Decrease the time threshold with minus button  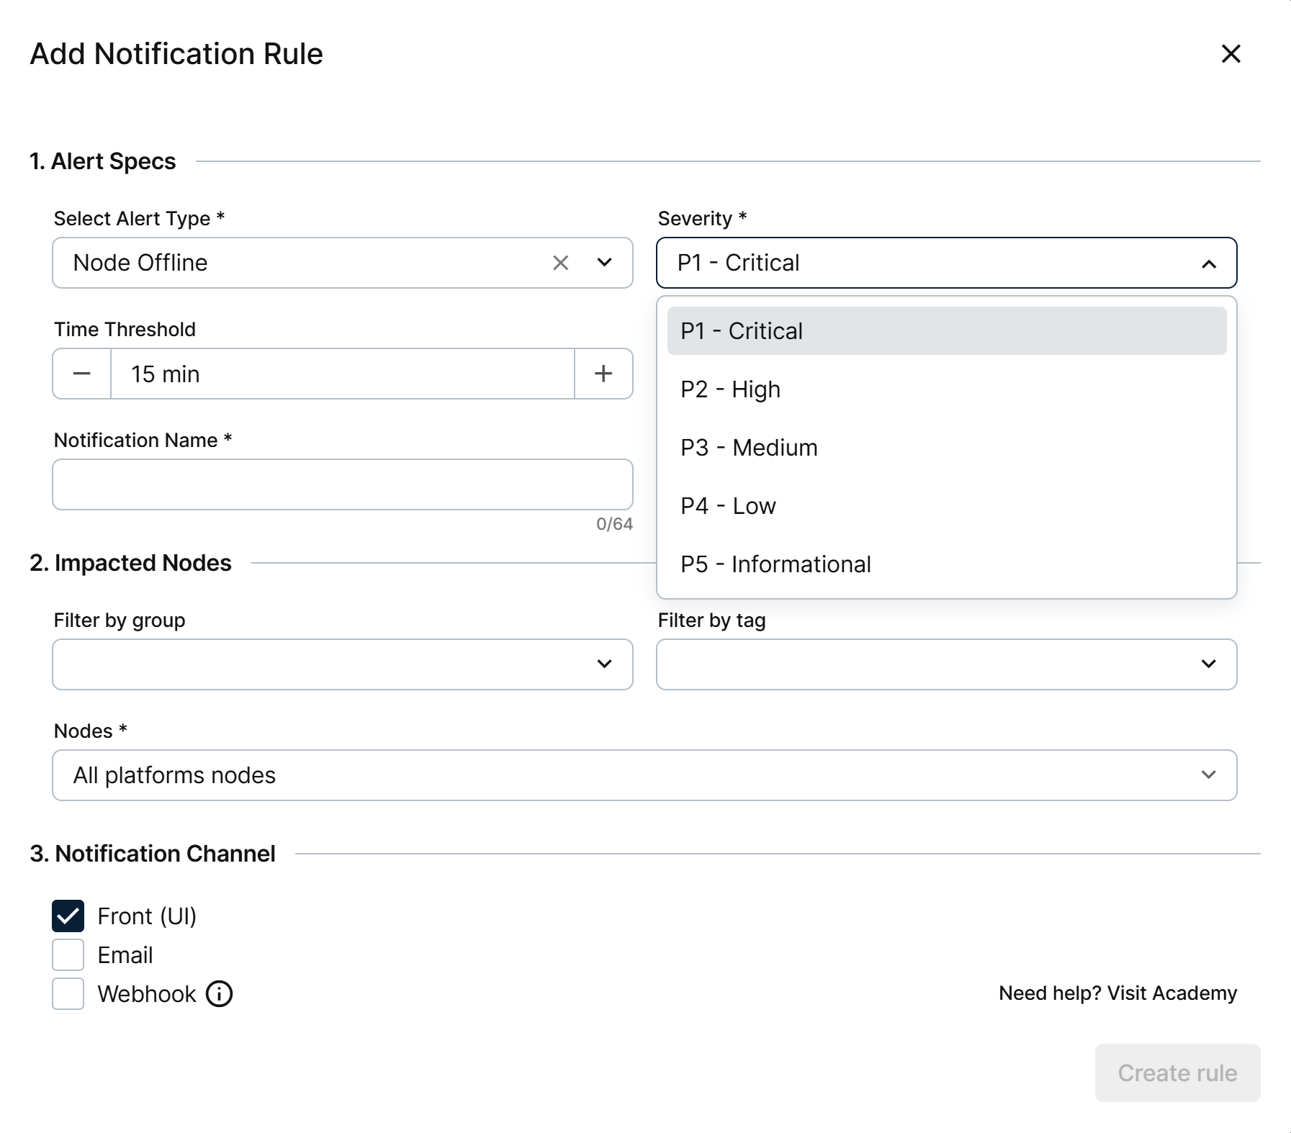[x=82, y=374]
